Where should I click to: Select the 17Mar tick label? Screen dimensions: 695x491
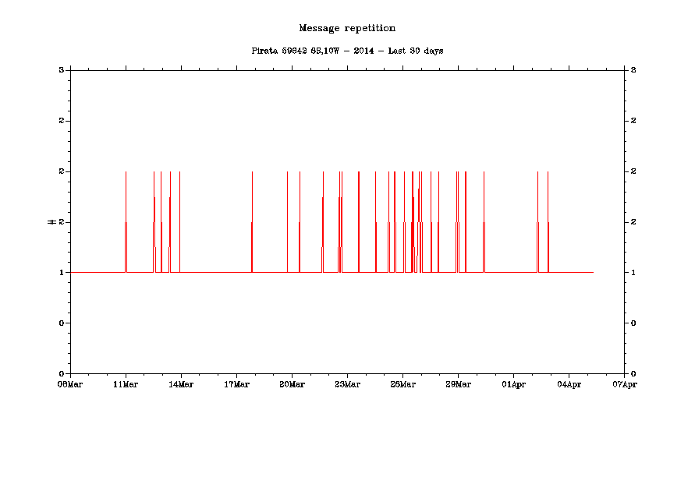tap(236, 383)
